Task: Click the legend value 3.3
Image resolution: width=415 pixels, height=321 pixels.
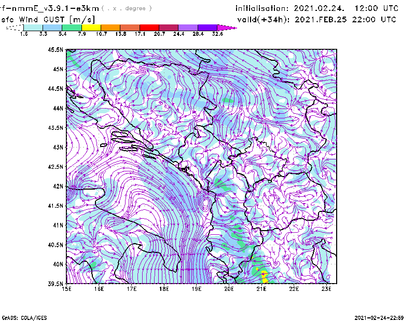Action: tap(43, 34)
